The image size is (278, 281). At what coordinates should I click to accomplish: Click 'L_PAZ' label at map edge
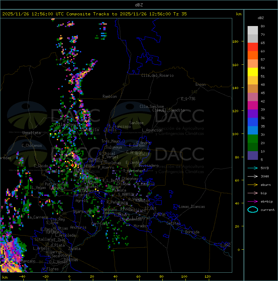coord(226,245)
